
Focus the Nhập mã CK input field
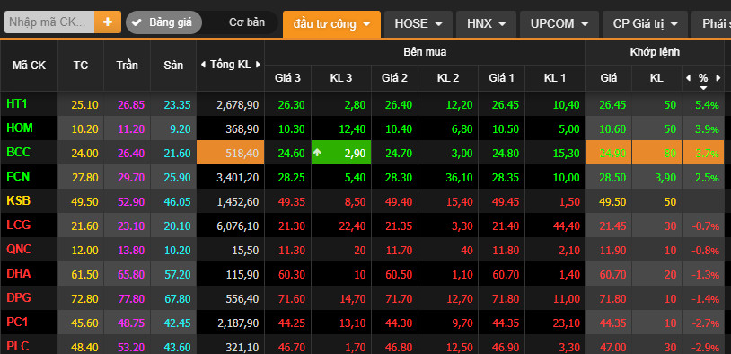(49, 22)
